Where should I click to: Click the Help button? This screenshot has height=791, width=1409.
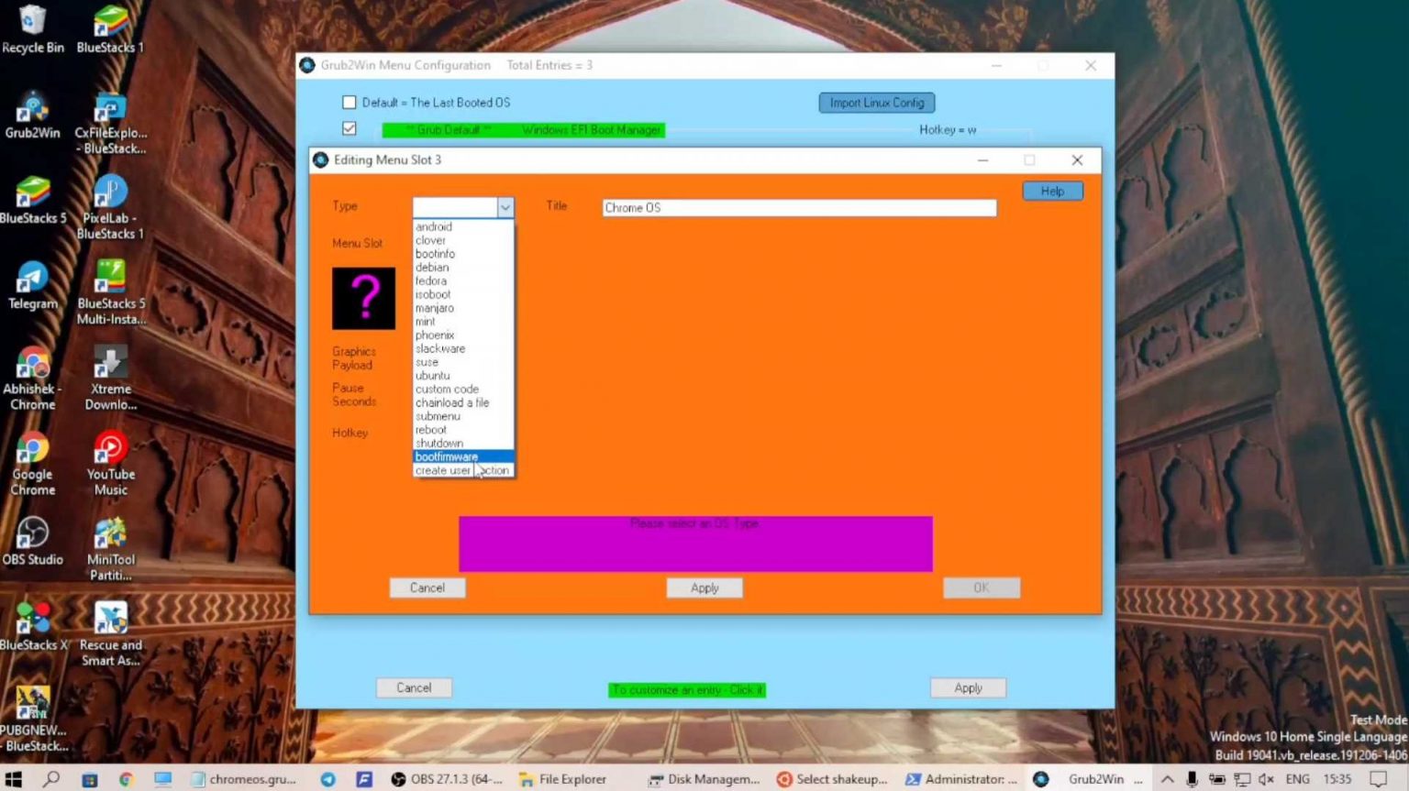1052,191
